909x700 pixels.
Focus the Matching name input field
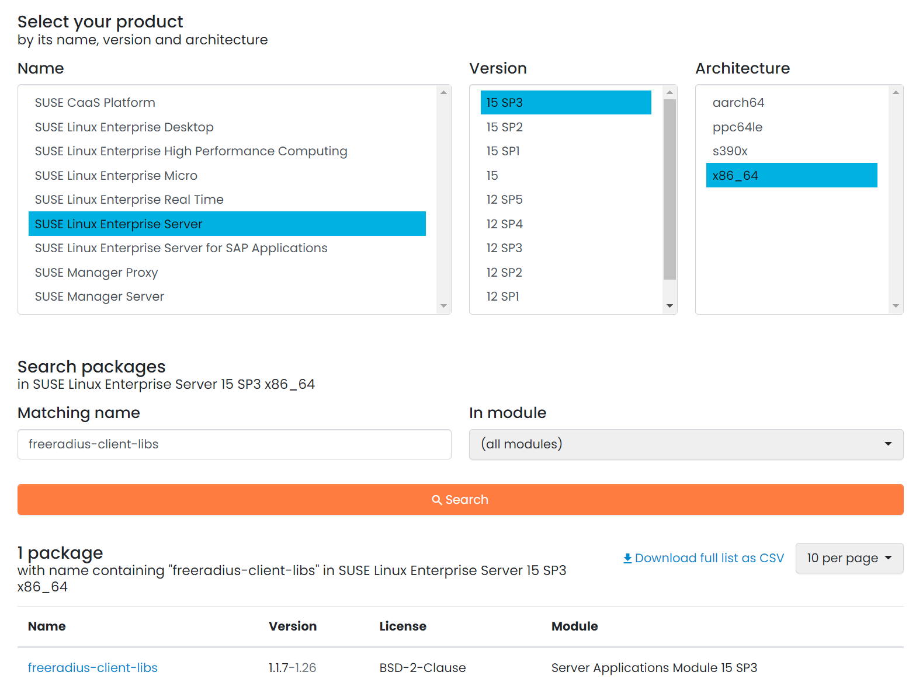click(234, 444)
